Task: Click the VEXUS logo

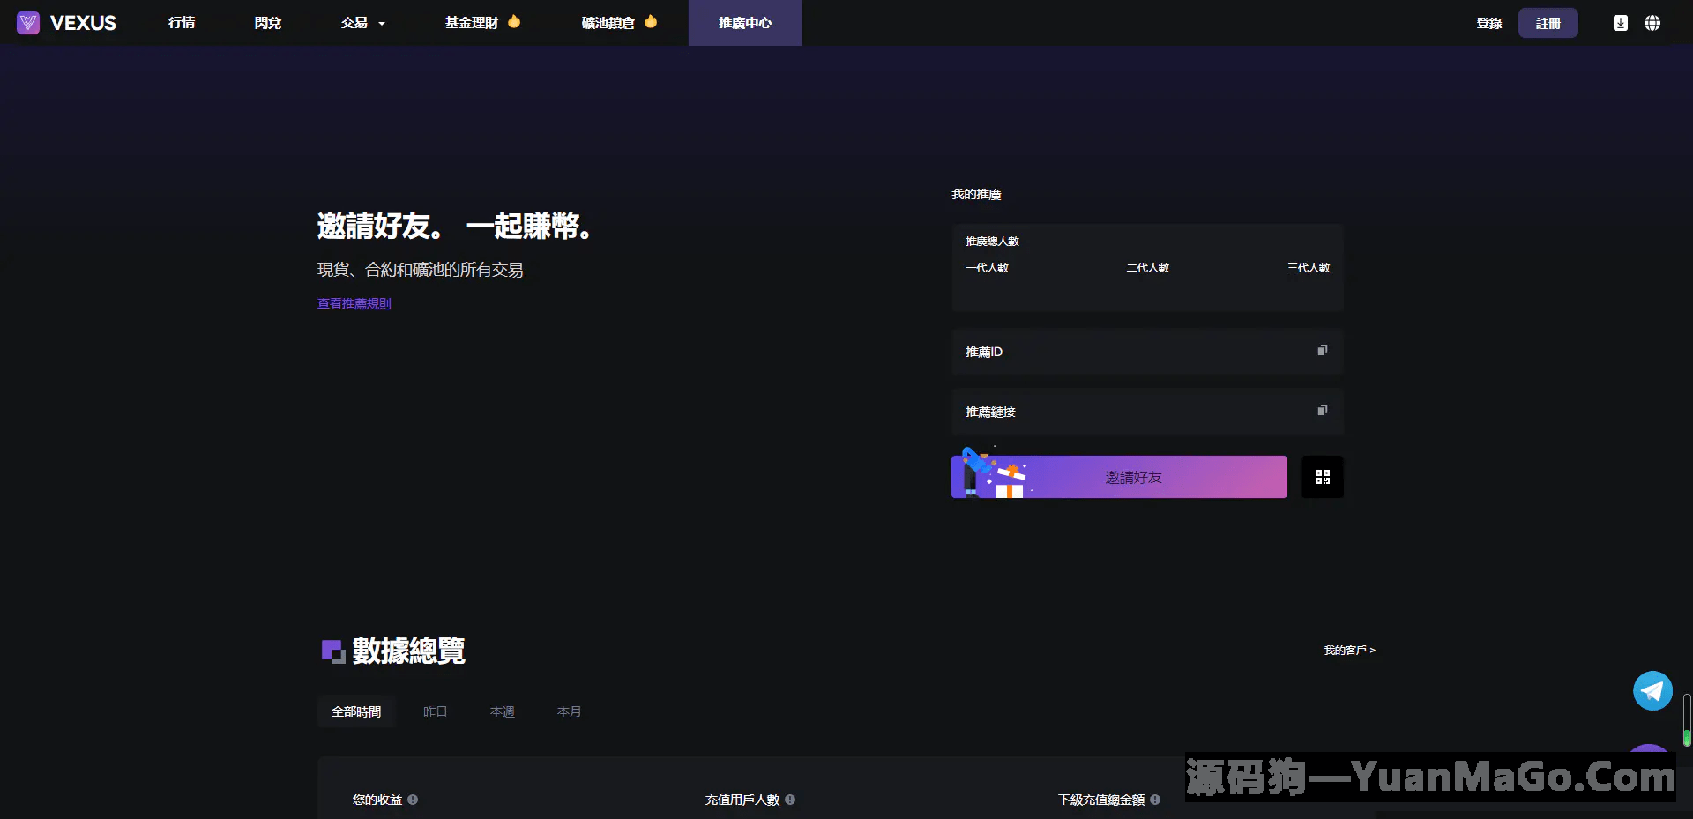Action: (x=64, y=23)
